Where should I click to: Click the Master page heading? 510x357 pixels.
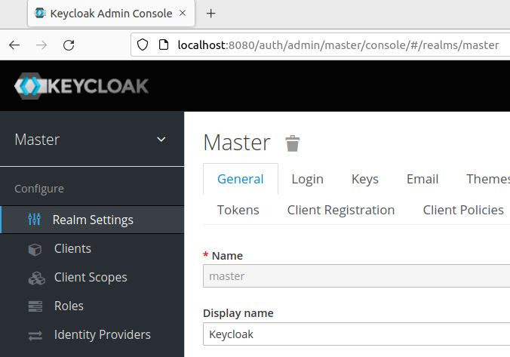[237, 143]
